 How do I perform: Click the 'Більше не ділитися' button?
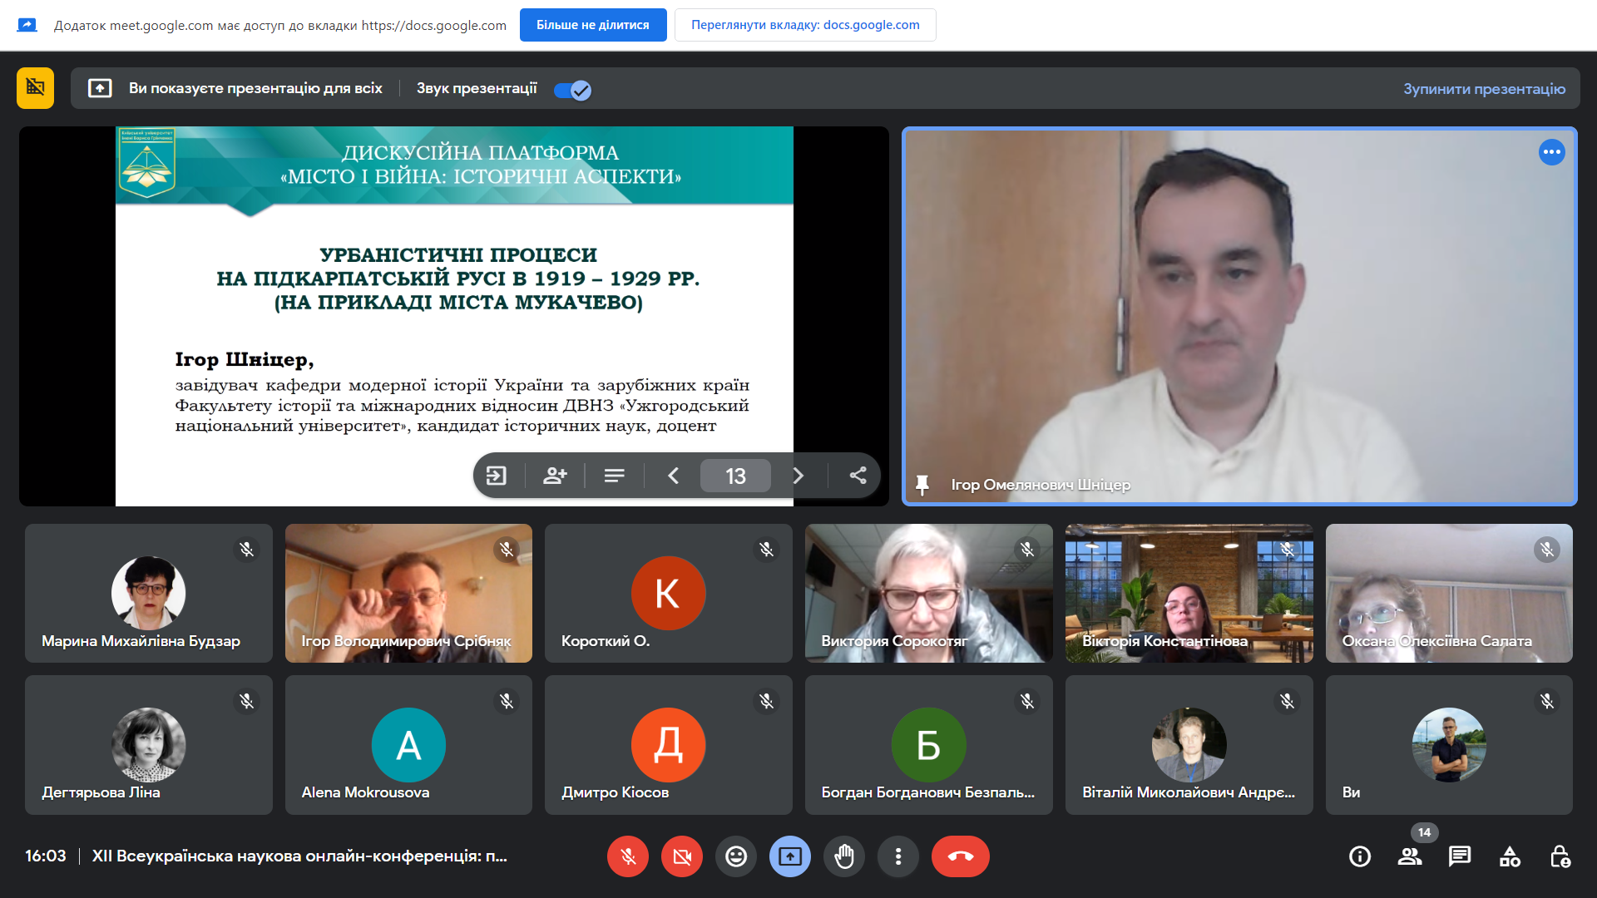(592, 25)
